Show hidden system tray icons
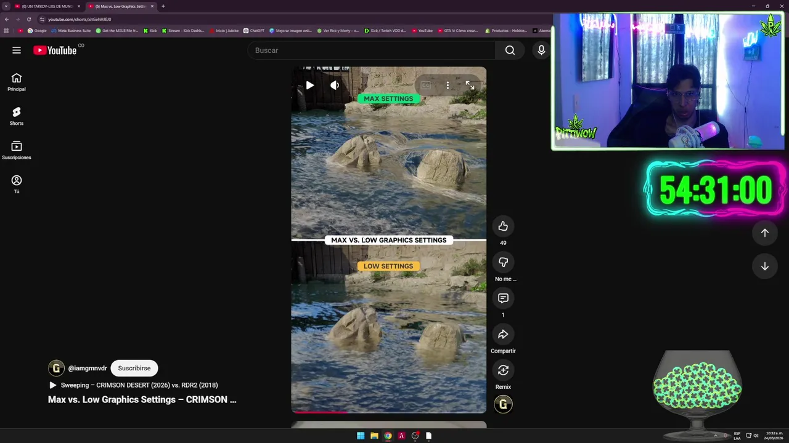Viewport: 789px width, 443px height. pyautogui.click(x=716, y=436)
